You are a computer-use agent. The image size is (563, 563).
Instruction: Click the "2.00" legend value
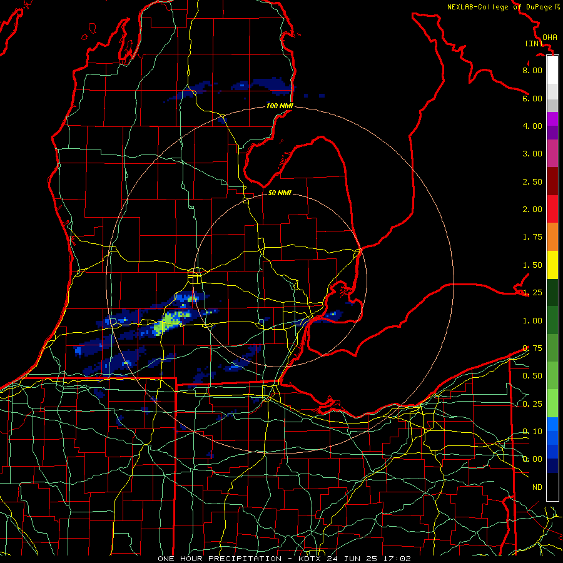tap(532, 209)
